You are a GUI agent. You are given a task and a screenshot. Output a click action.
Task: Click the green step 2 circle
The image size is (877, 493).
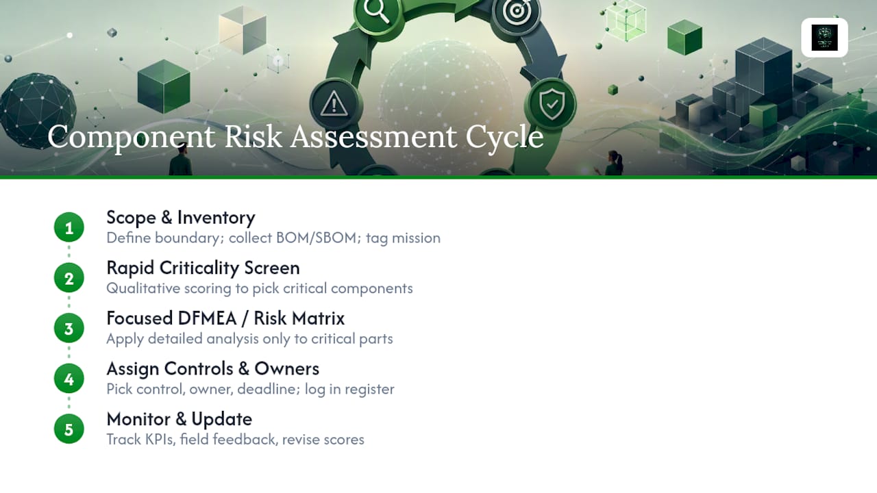[x=69, y=278]
